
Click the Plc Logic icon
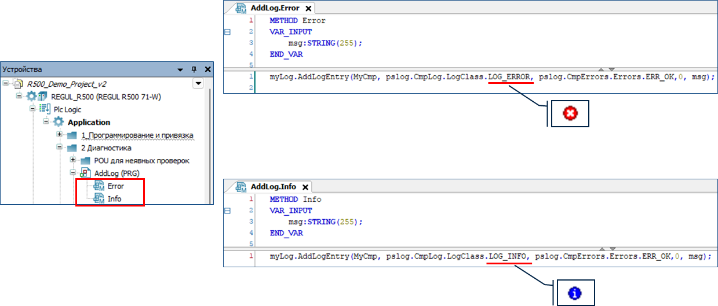tap(45, 109)
